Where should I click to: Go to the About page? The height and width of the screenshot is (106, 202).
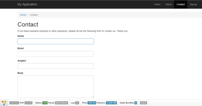[168, 4]
